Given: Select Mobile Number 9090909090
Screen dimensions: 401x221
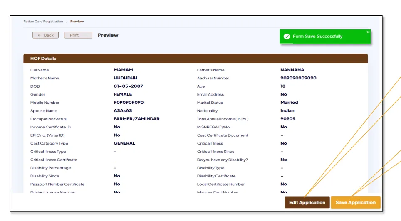Looking at the screenshot, I should [x=129, y=103].
